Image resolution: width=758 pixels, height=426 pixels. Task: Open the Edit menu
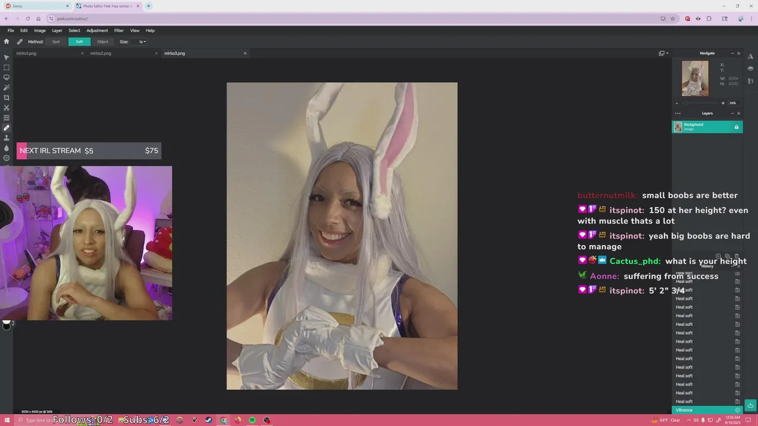[x=24, y=30]
